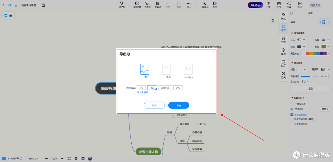
Task: Add a subtopic (子主题)
Action: click(147, 5)
